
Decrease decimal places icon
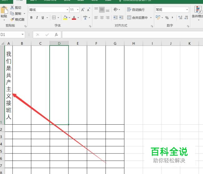[x=186, y=17]
